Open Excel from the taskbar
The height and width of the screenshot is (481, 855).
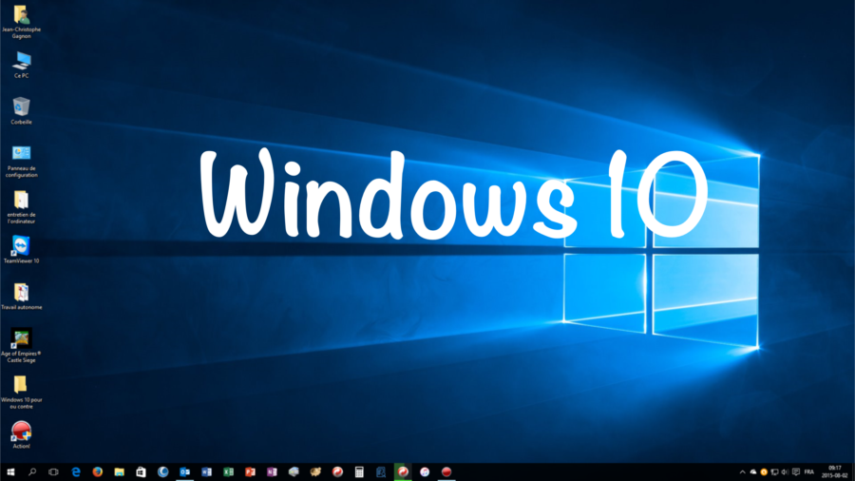tap(228, 471)
